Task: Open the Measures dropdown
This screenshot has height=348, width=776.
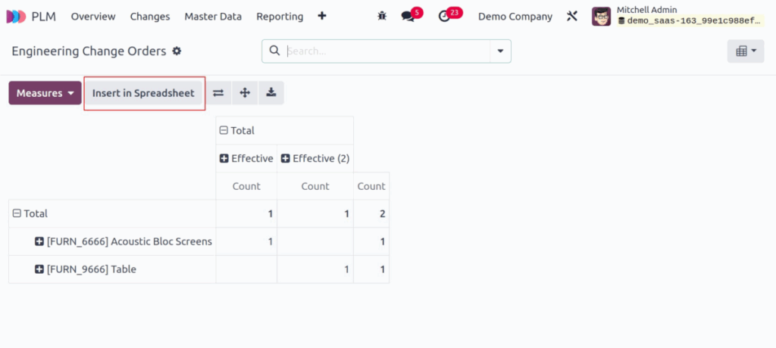Action: pyautogui.click(x=45, y=93)
